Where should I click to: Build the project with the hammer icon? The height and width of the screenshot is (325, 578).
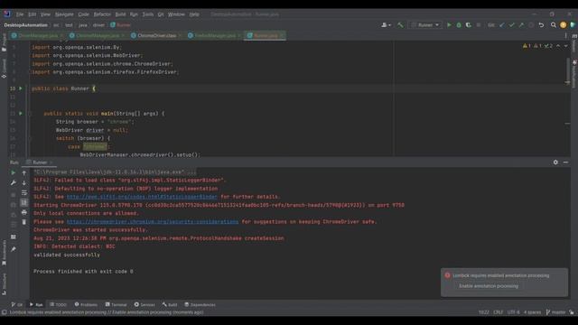click(400, 25)
